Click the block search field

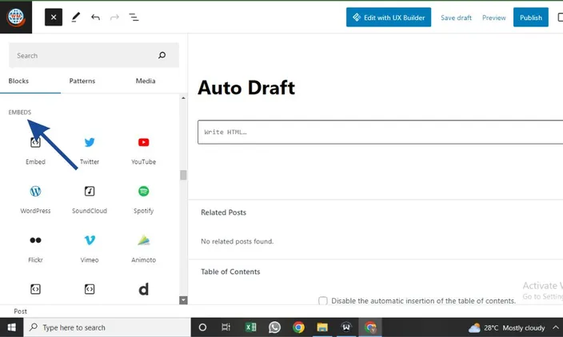click(94, 55)
